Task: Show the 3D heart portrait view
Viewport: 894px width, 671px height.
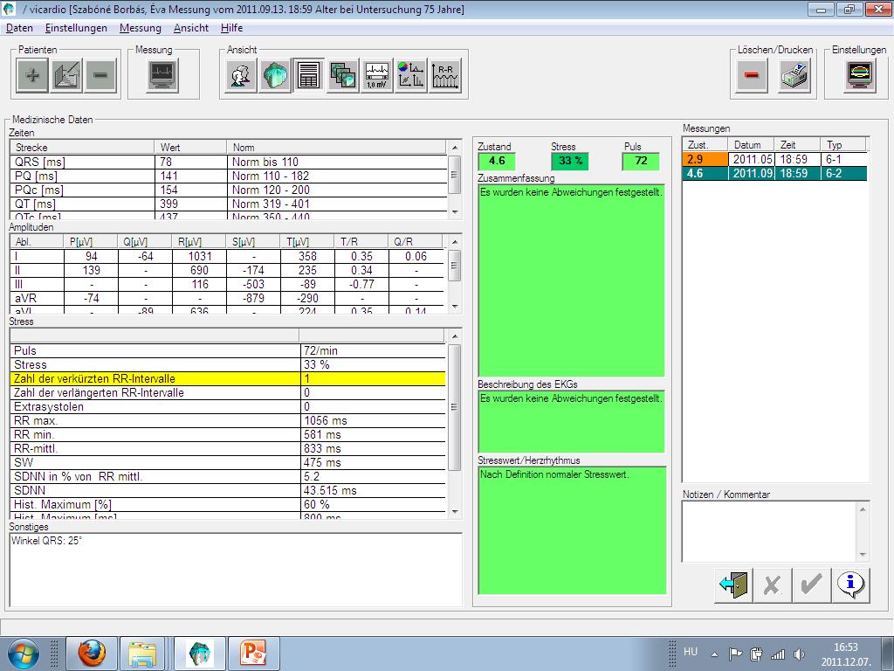Action: (x=275, y=75)
